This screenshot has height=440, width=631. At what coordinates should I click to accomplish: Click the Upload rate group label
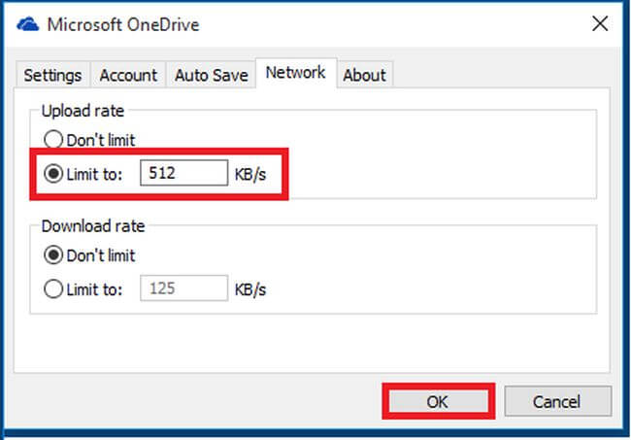(82, 114)
